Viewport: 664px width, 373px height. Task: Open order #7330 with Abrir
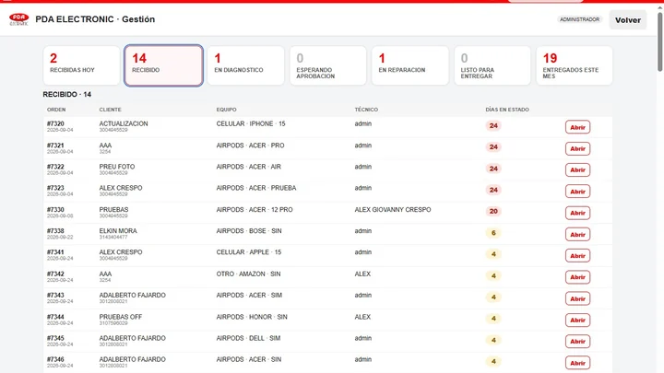coord(577,213)
